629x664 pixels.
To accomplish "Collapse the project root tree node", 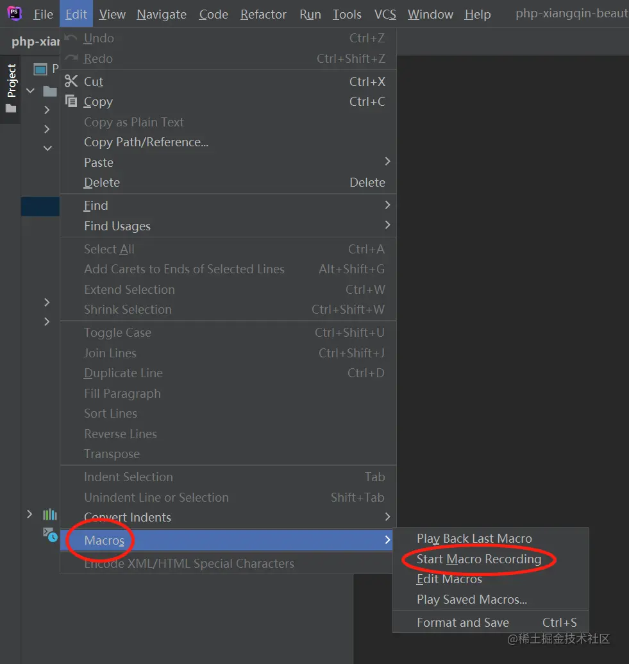I will point(31,90).
